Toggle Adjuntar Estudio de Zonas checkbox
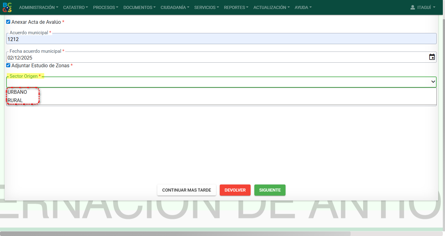 coord(8,65)
